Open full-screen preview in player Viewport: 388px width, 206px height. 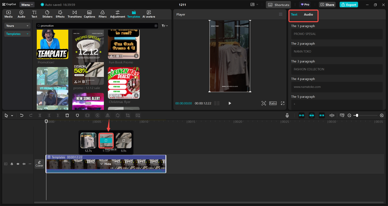point(283,103)
